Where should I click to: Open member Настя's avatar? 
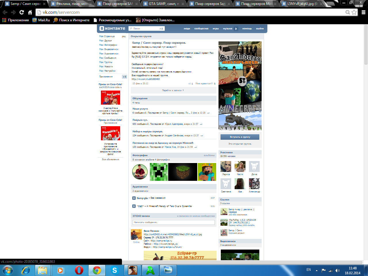tap(240, 166)
